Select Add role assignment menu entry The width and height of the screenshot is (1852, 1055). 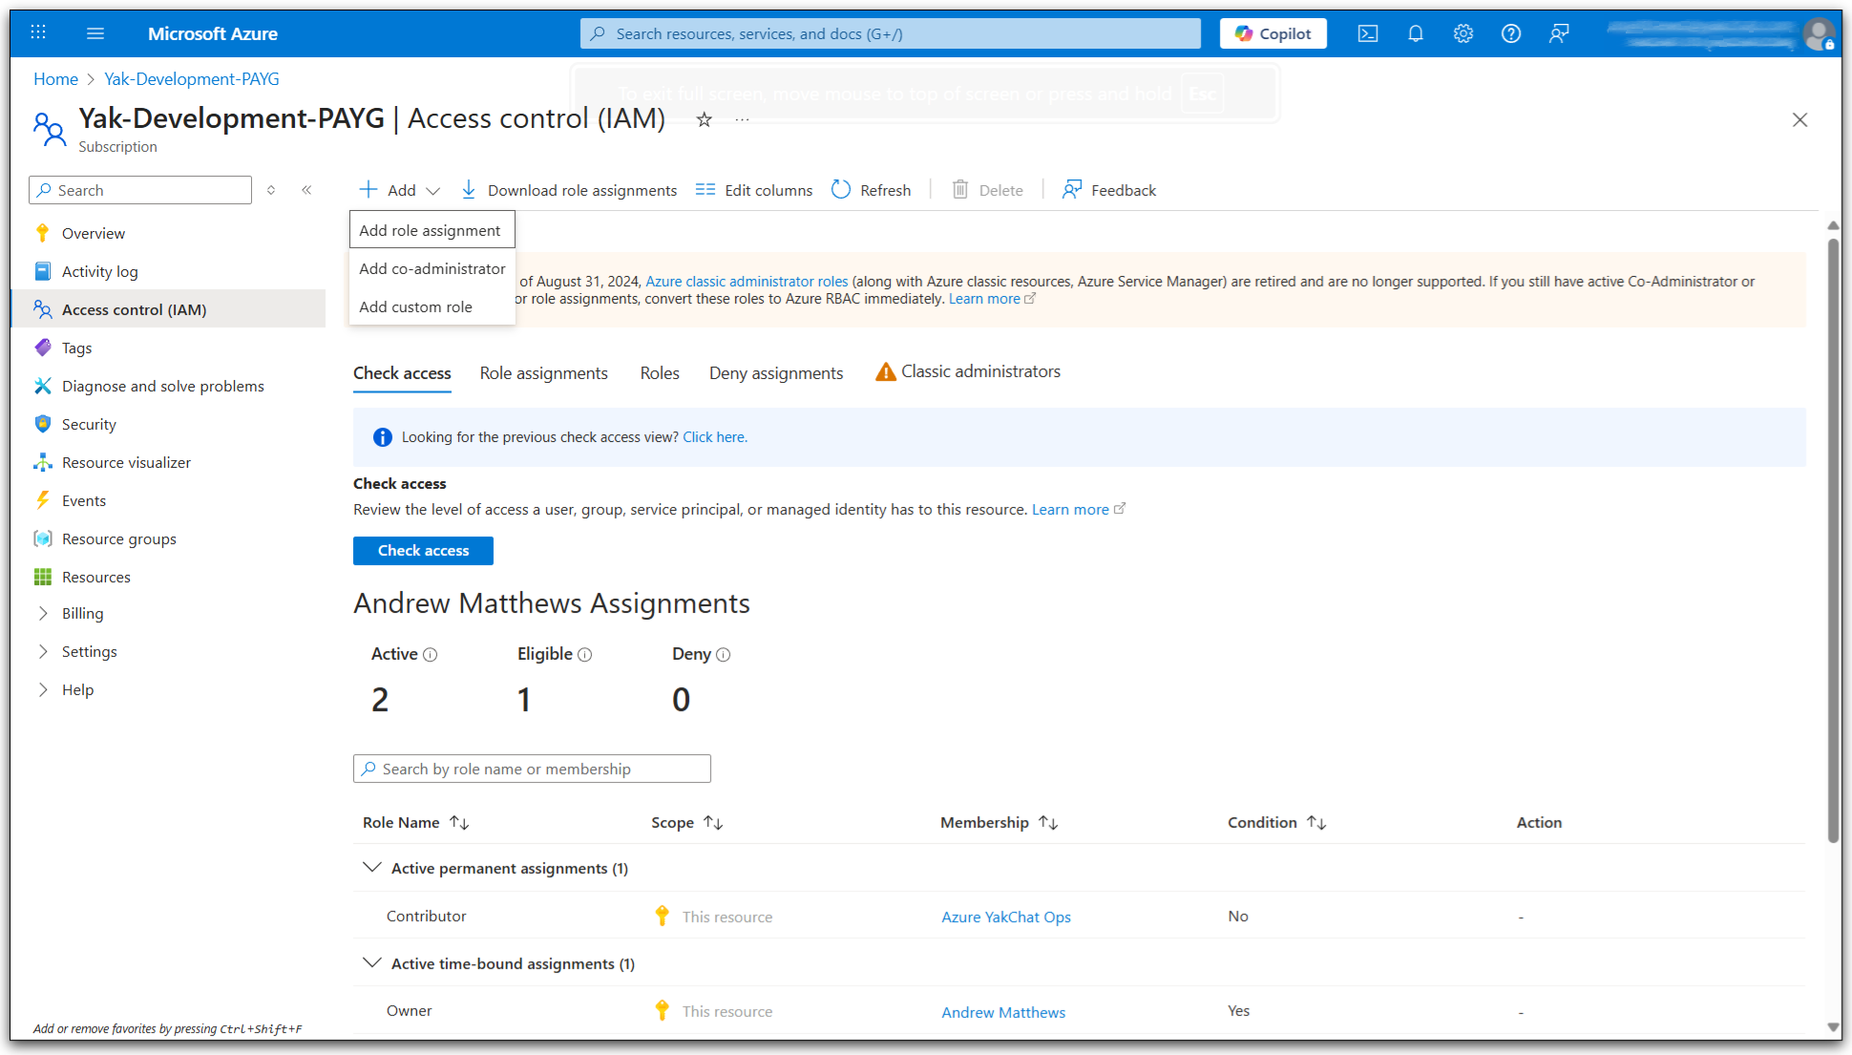[x=431, y=230]
